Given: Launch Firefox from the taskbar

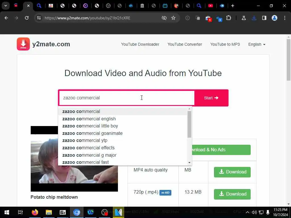Looking at the screenshot, I should pos(35,212).
